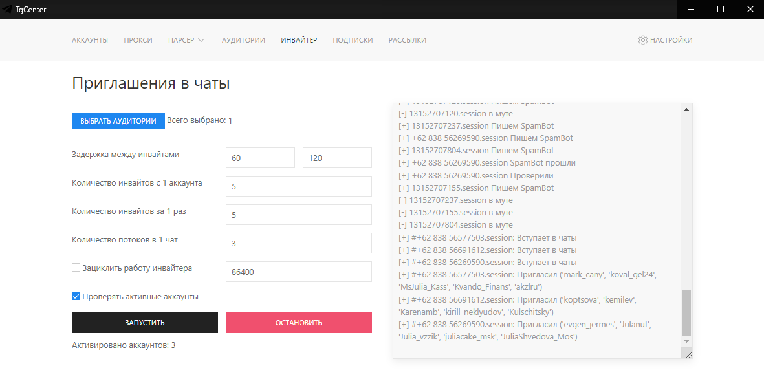The image size is (764, 388).
Task: Expand the Парсер dropdown chevron
Action: coord(201,40)
